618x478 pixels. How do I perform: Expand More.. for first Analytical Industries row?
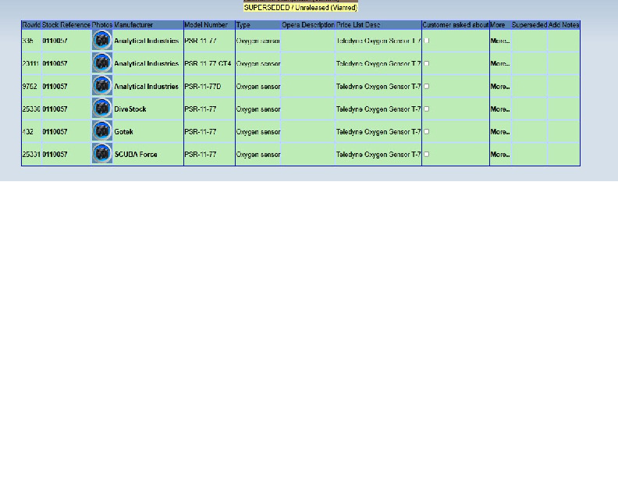point(499,41)
